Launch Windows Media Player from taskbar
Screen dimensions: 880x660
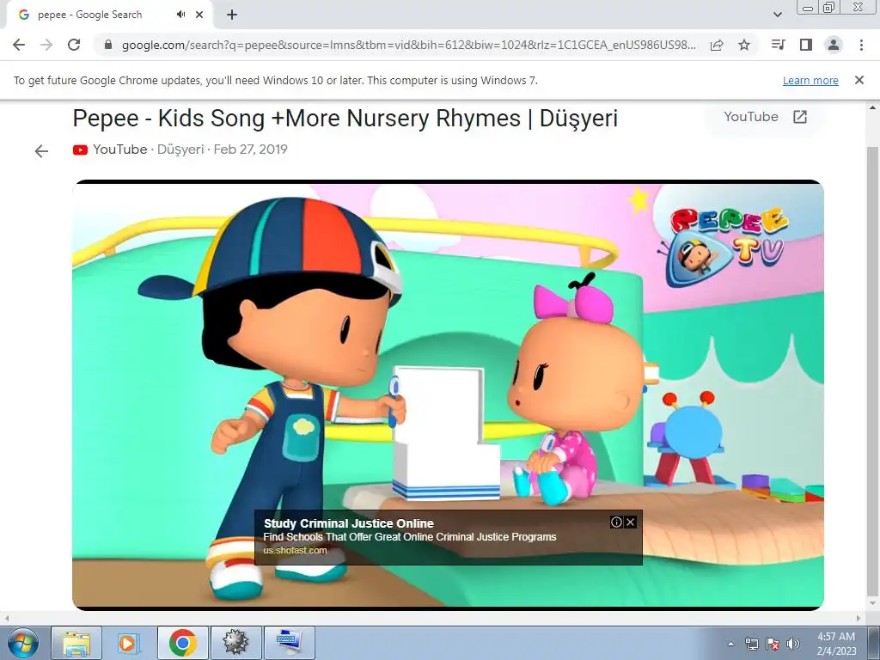[128, 643]
